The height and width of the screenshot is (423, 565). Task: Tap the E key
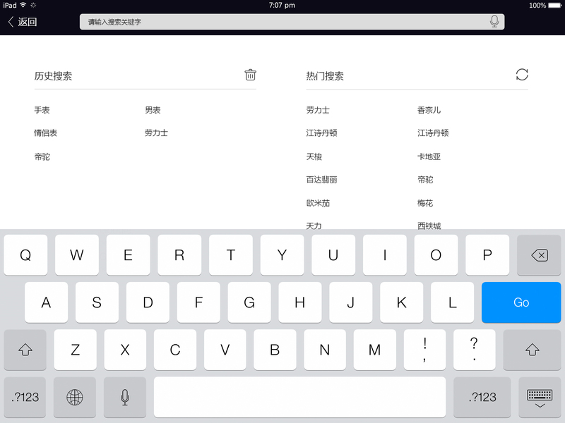pyautogui.click(x=129, y=255)
